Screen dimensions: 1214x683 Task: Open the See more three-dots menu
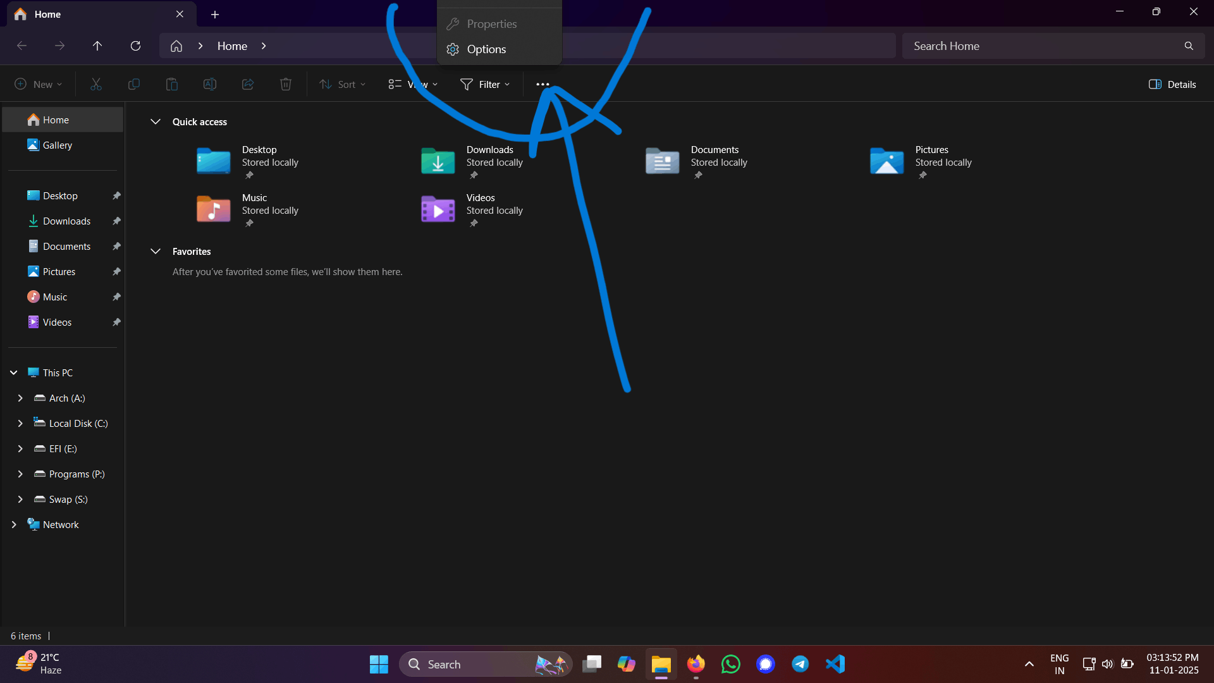point(543,84)
